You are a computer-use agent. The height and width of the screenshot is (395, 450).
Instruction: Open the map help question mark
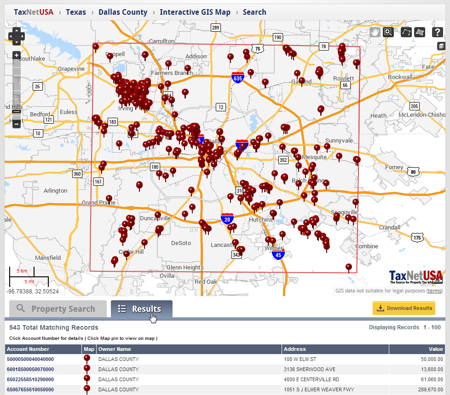pyautogui.click(x=438, y=32)
